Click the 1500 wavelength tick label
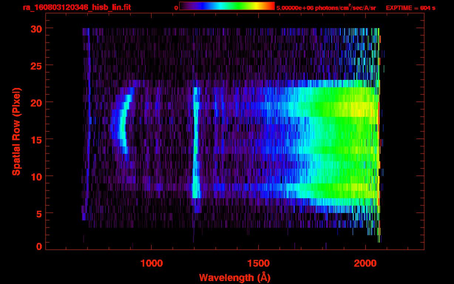The width and height of the screenshot is (454, 284). click(258, 263)
